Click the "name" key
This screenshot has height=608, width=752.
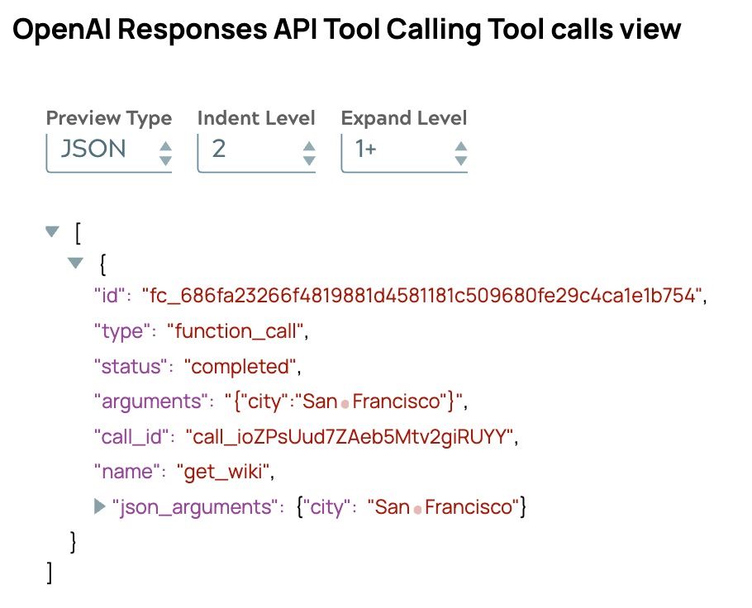(124, 472)
